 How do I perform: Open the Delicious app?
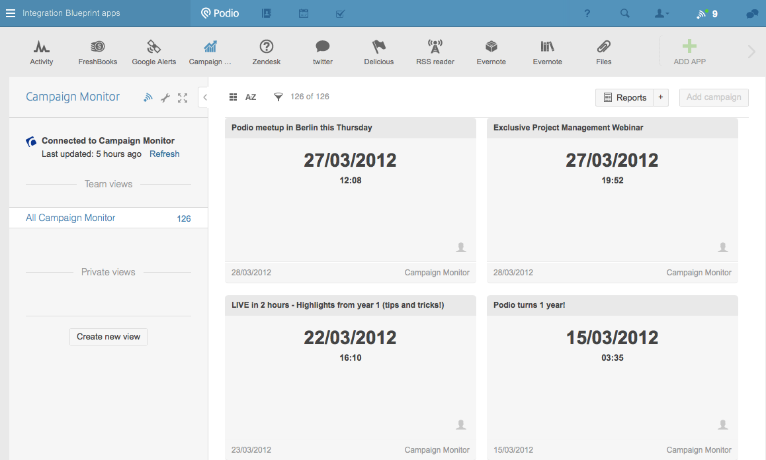tap(378, 52)
